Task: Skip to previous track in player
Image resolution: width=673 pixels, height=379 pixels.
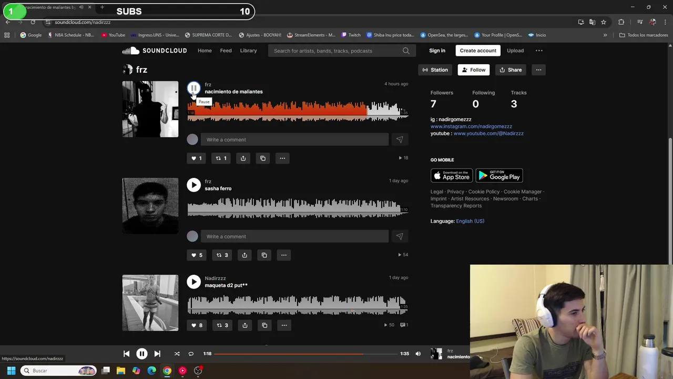Action: pos(126,354)
